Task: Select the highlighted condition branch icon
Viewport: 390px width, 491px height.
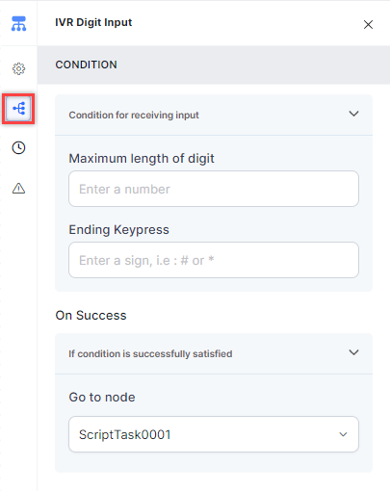Action: 18,109
